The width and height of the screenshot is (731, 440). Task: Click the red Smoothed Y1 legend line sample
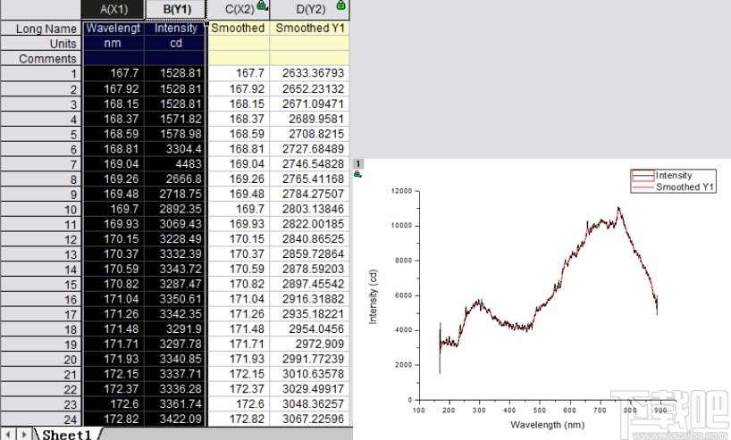643,187
